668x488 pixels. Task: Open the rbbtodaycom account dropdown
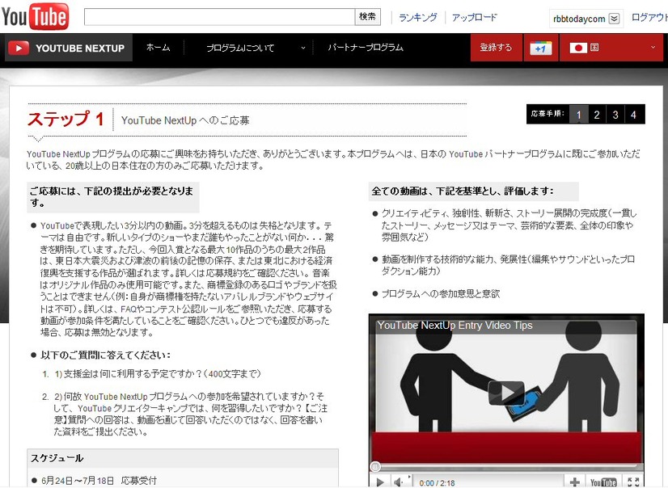[x=614, y=19]
